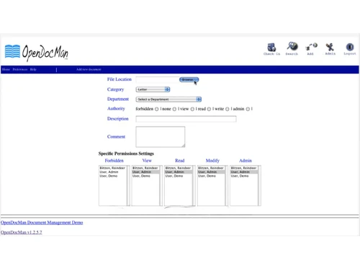Open the OpenDocMan v1.2.5.7 link
The image size is (360, 270).
(x=22, y=232)
